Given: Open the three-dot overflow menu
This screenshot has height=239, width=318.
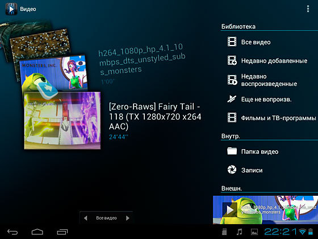Looking at the screenshot, I should (308, 9).
